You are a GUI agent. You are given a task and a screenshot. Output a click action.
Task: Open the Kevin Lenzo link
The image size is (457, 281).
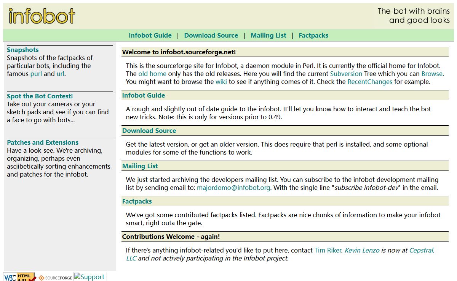click(362, 250)
